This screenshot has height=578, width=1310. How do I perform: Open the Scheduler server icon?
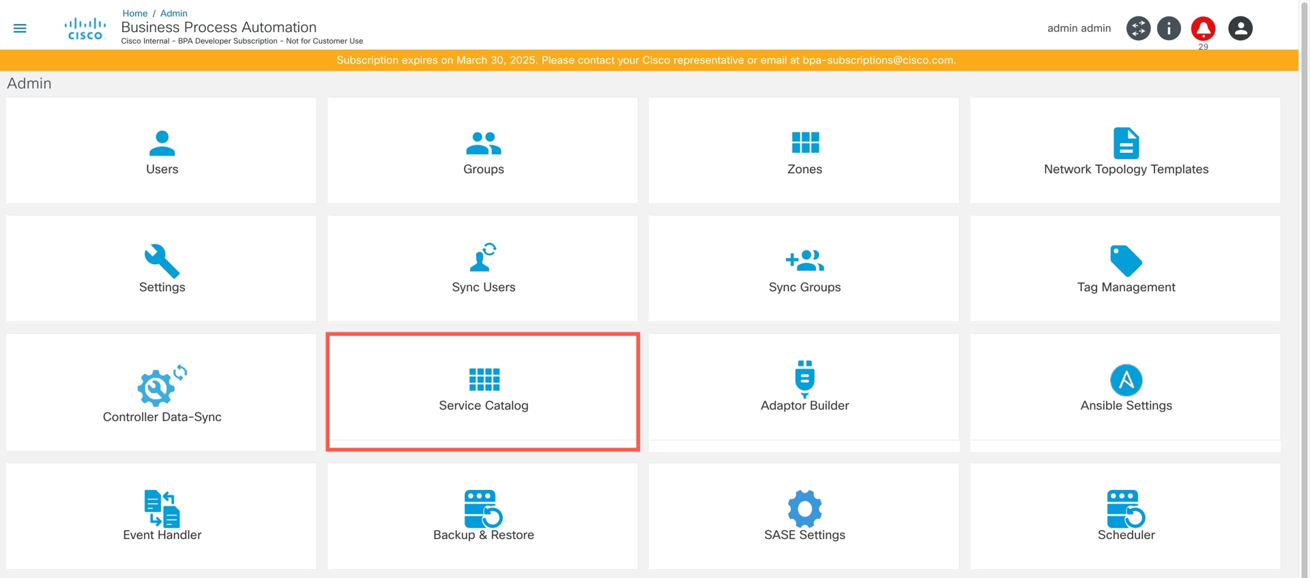coord(1126,508)
